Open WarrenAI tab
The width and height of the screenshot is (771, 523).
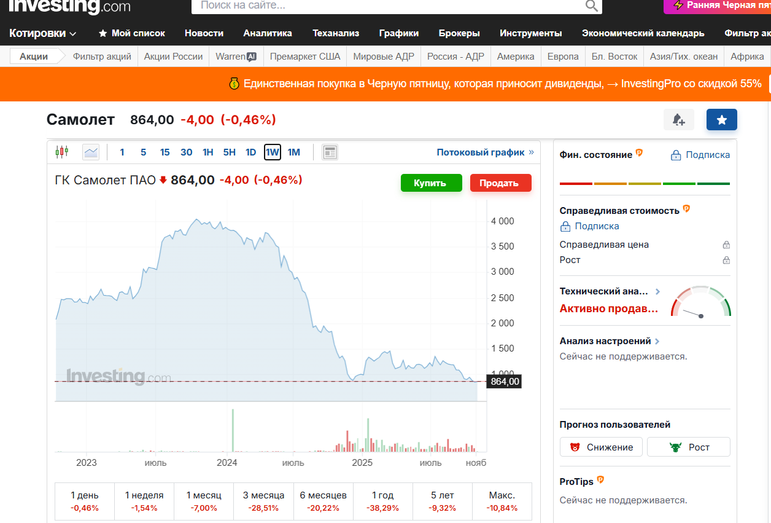[236, 57]
